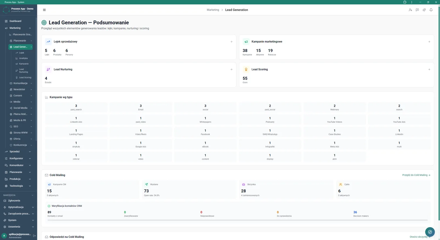Click the Open rate: 54.8% text
This screenshot has height=240, width=440.
(x=152, y=196)
